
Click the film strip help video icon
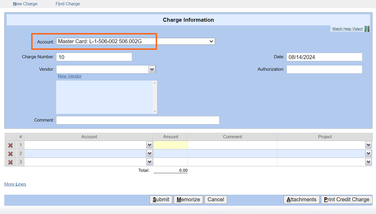[367, 29]
